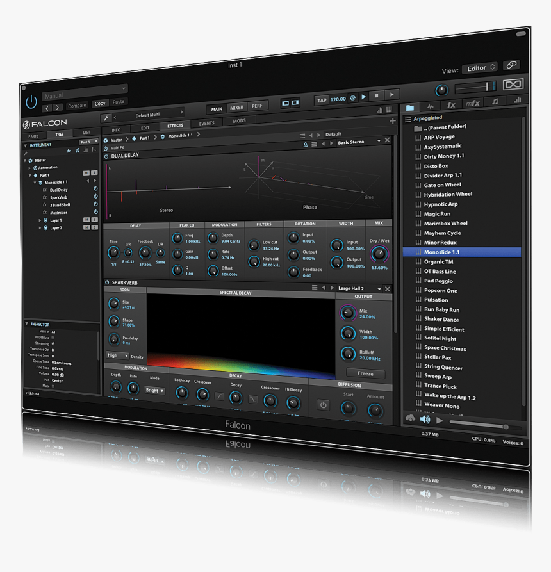Toggle SparkVerb power in the tree

95,196
